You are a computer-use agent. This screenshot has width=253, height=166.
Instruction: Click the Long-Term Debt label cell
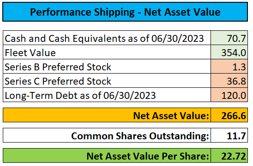click(107, 95)
